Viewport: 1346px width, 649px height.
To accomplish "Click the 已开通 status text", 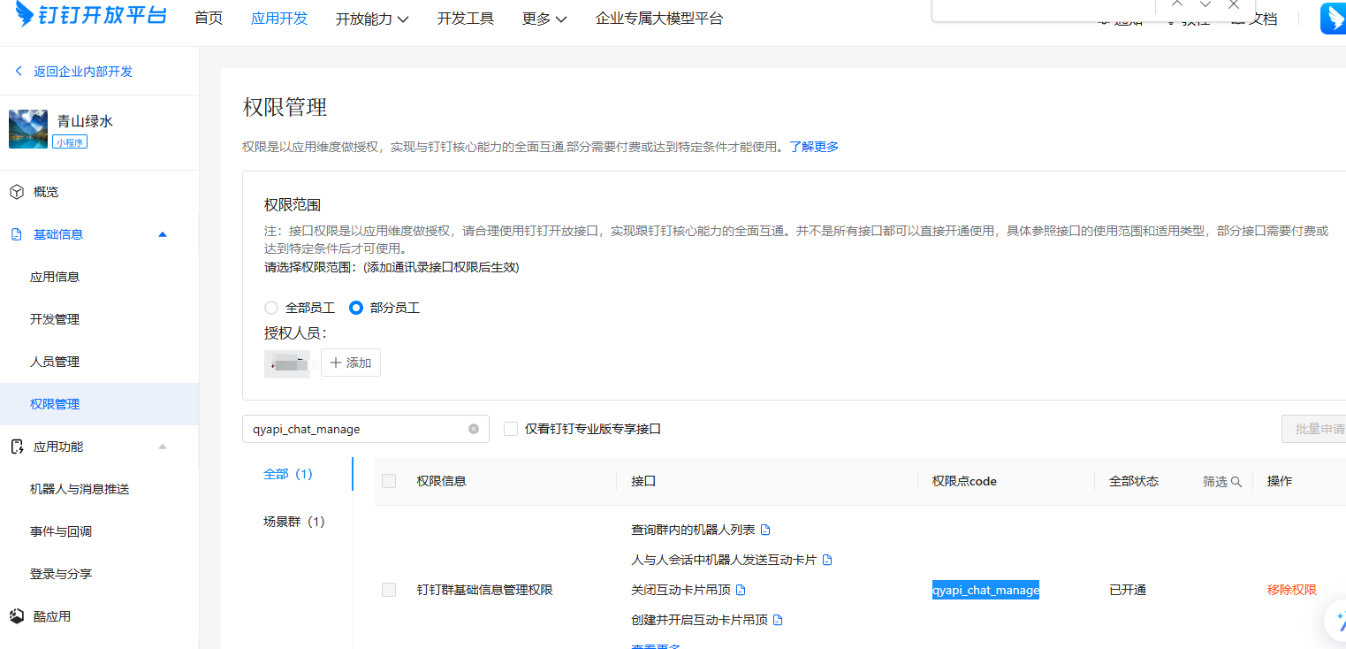I will pyautogui.click(x=1128, y=590).
